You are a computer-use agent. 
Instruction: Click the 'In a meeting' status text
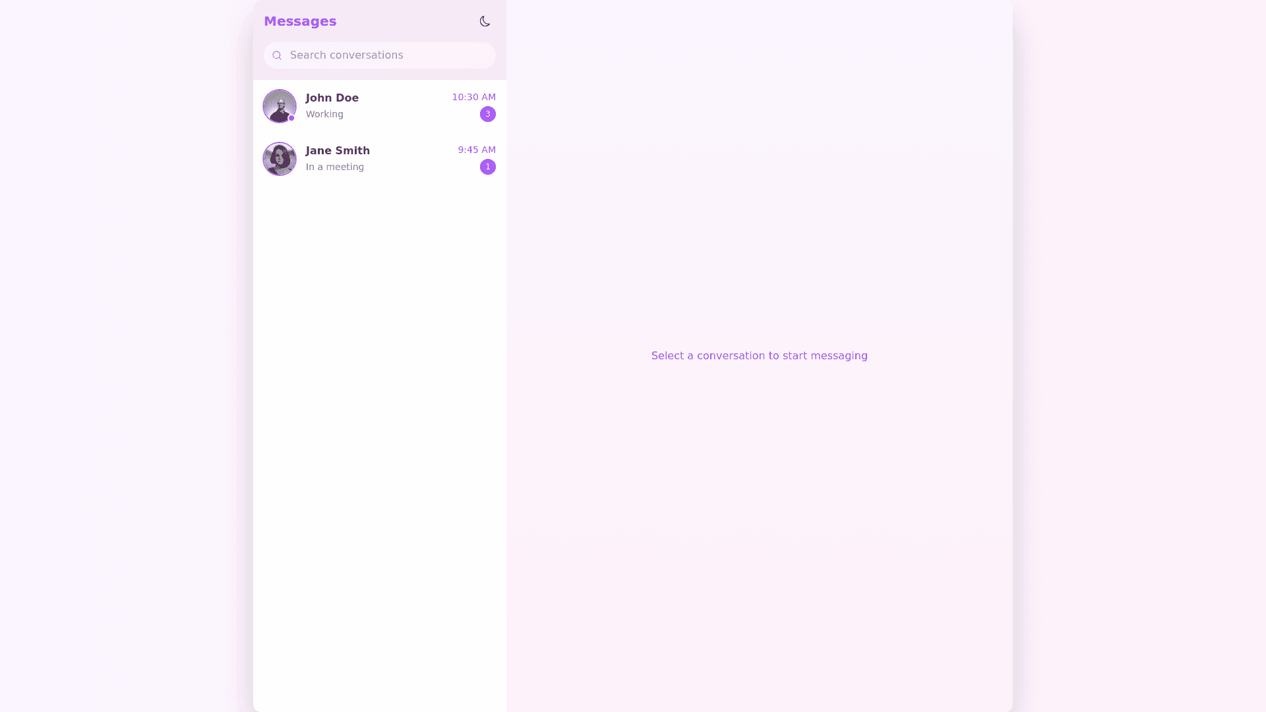click(x=334, y=167)
